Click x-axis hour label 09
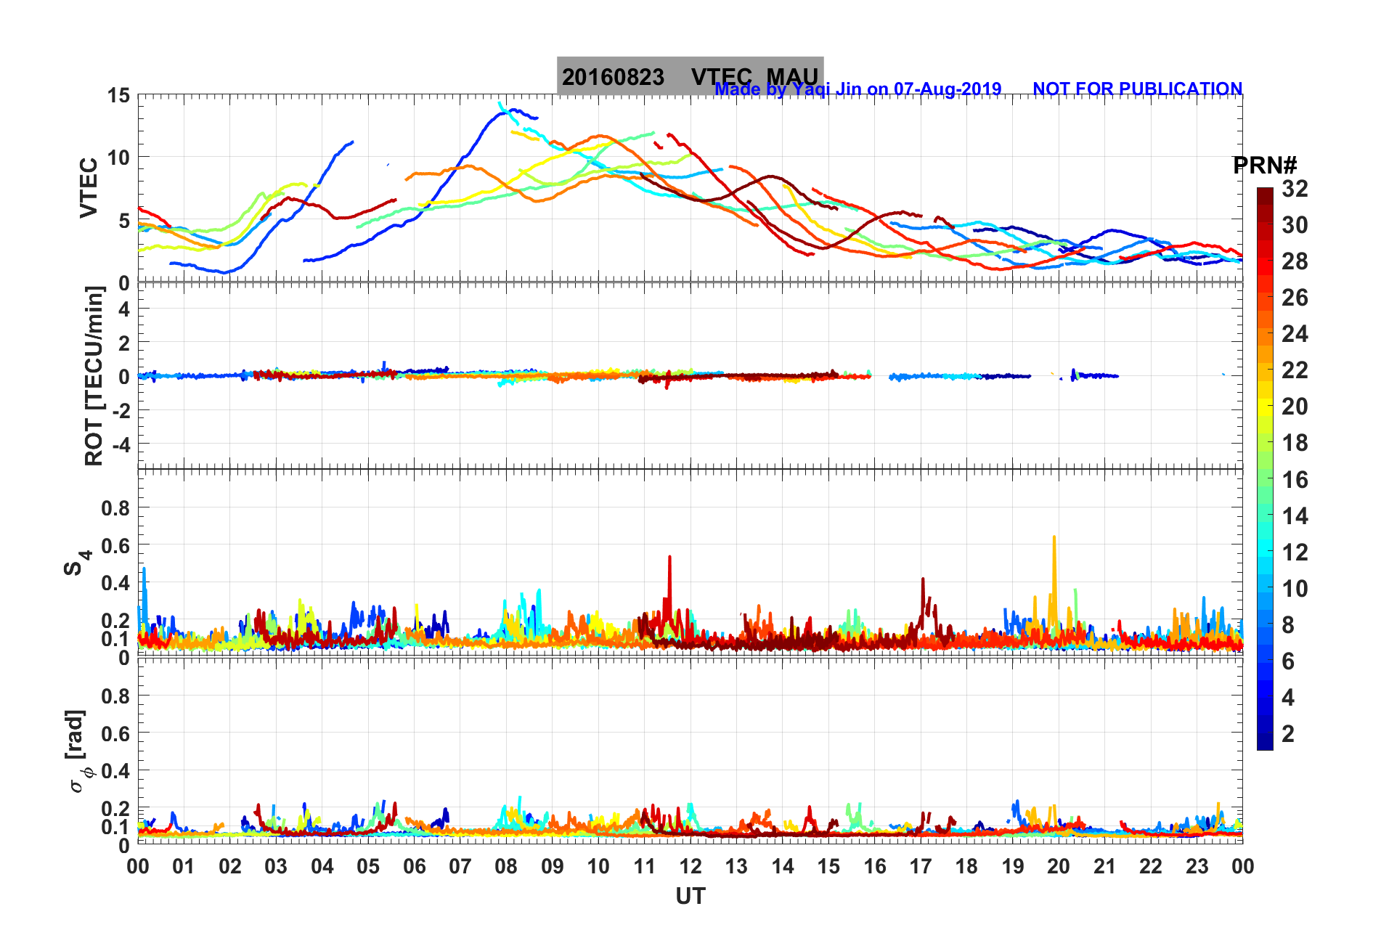Screen dimensions: 1381x938 coord(553,866)
